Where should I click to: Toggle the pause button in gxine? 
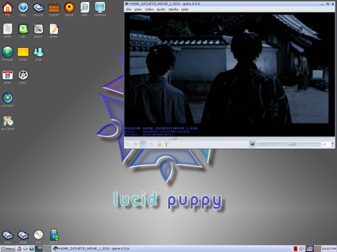(x=143, y=144)
